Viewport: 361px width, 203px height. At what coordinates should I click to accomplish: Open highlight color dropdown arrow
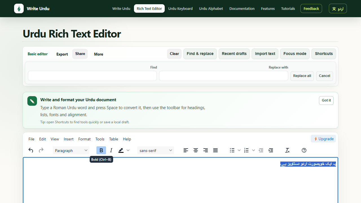click(128, 150)
